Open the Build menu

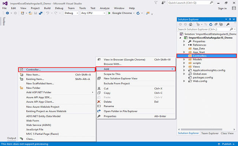pyautogui.click(x=47, y=8)
